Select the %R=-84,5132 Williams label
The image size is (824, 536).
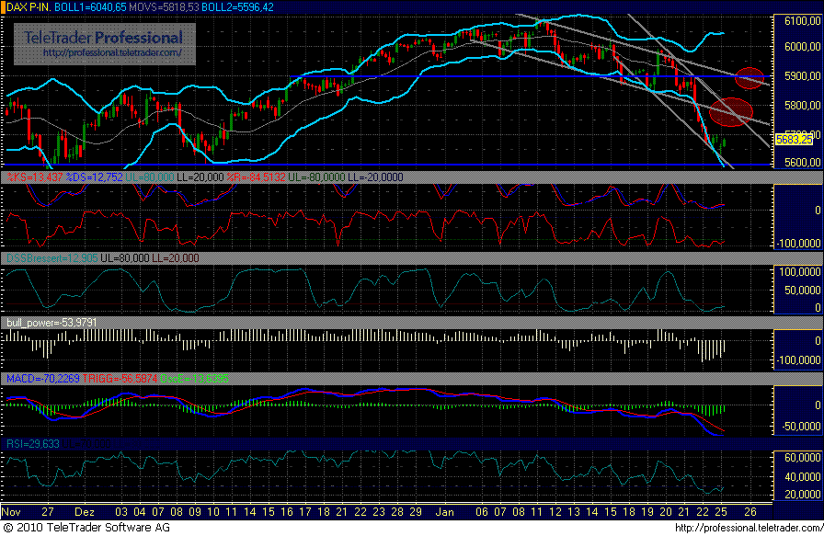coord(257,177)
